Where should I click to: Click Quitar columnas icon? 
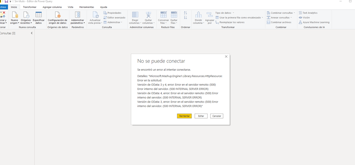pyautogui.click(x=149, y=15)
